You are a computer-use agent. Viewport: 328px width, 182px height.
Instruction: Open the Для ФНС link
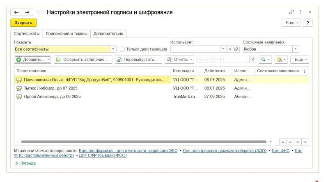pyautogui.click(x=280, y=151)
